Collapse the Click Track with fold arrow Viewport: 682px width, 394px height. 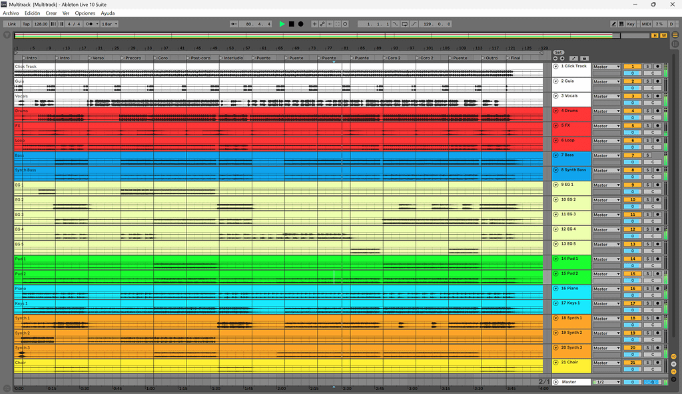[x=556, y=67]
